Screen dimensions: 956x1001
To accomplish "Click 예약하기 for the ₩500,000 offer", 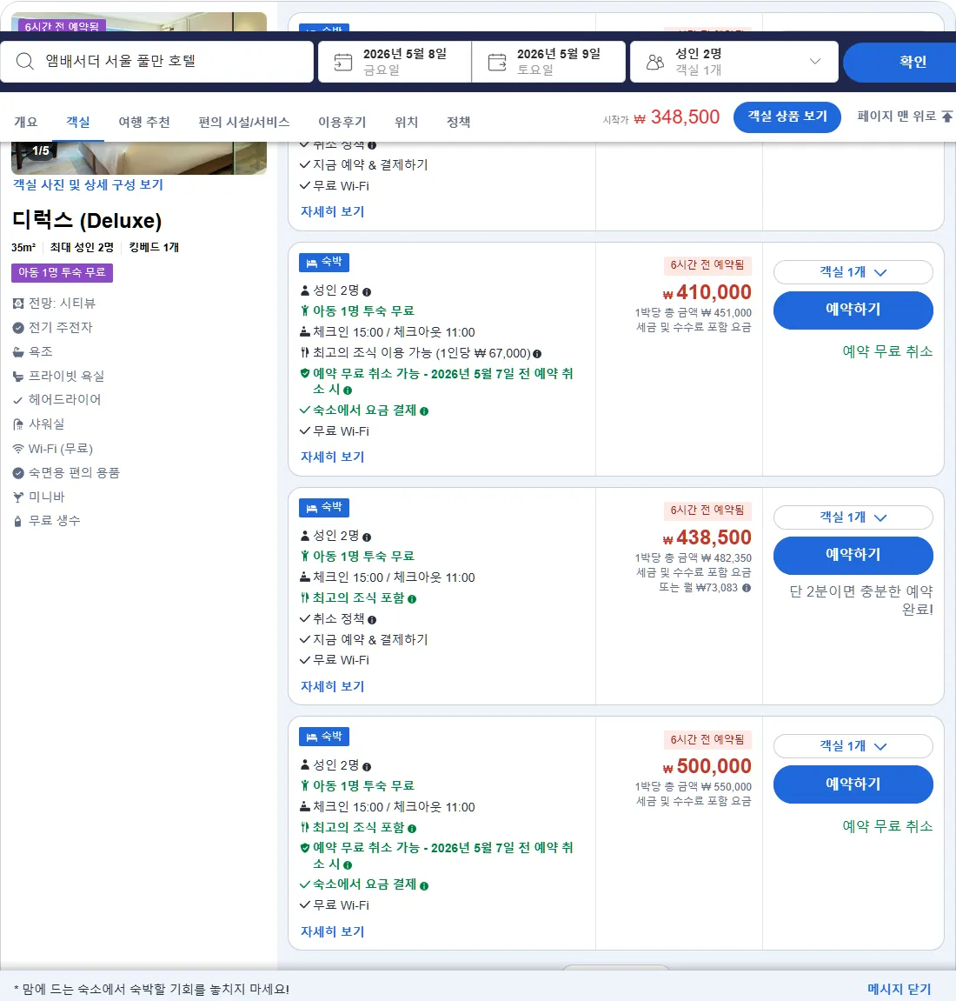I will tap(853, 784).
